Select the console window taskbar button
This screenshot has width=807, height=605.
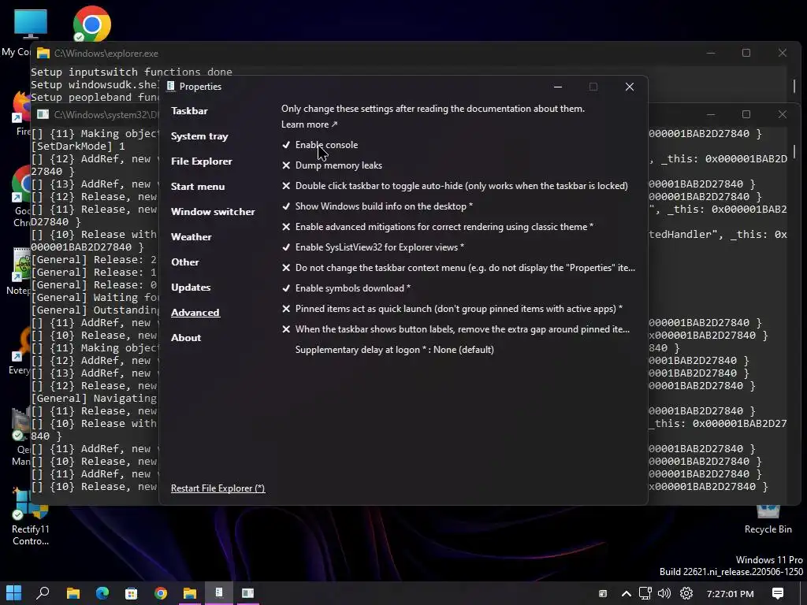pos(248,593)
